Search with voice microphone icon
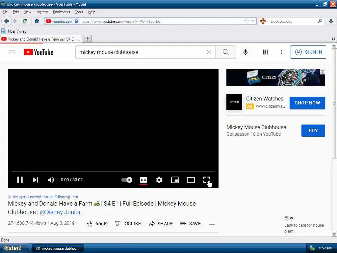Viewport: 337px width, 253px height. pyautogui.click(x=246, y=52)
